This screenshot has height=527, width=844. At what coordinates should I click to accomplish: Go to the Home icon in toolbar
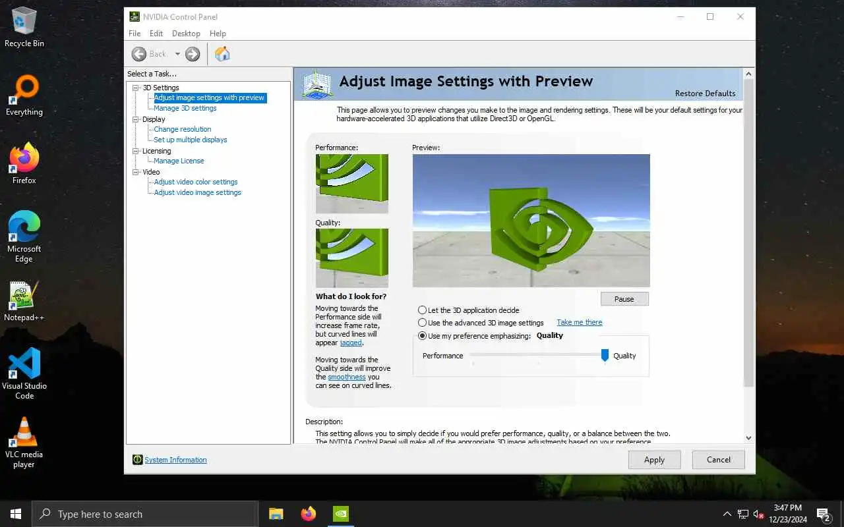(222, 54)
